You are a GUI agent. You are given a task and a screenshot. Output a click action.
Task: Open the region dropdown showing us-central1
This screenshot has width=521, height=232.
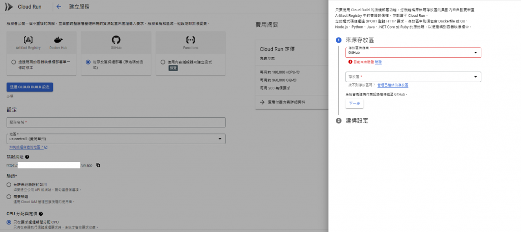tap(116, 139)
